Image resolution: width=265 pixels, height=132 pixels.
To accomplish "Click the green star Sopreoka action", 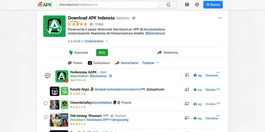I will 78,53.
